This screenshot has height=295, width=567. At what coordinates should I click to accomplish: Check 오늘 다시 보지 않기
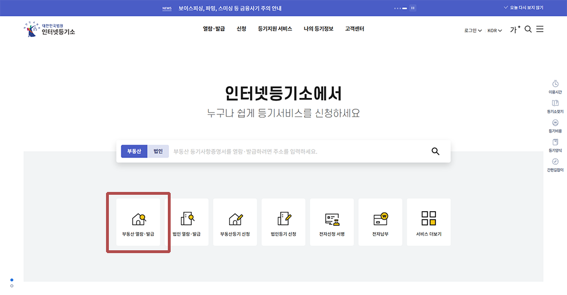tap(523, 7)
